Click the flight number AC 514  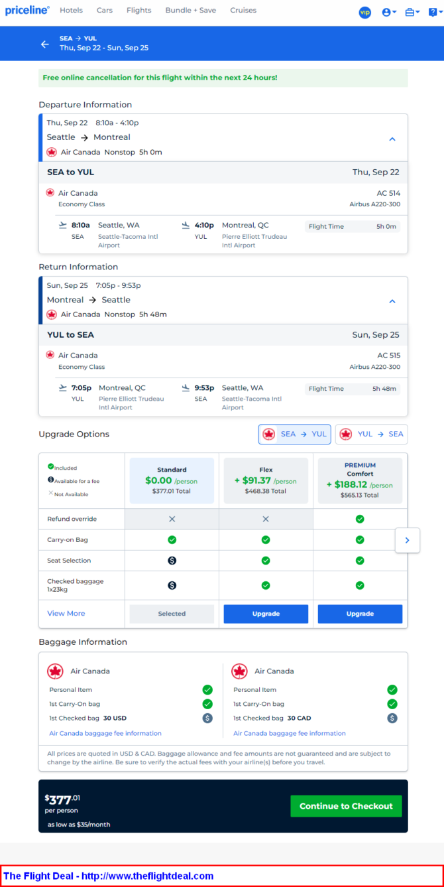tap(388, 194)
